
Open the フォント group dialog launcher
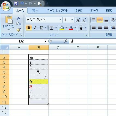[86, 35]
